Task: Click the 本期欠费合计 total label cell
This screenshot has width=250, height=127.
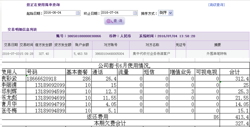Action: coord(110,123)
